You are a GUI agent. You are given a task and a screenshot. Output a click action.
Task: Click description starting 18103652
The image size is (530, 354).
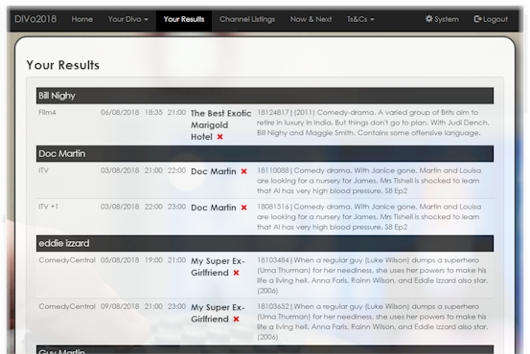click(372, 321)
